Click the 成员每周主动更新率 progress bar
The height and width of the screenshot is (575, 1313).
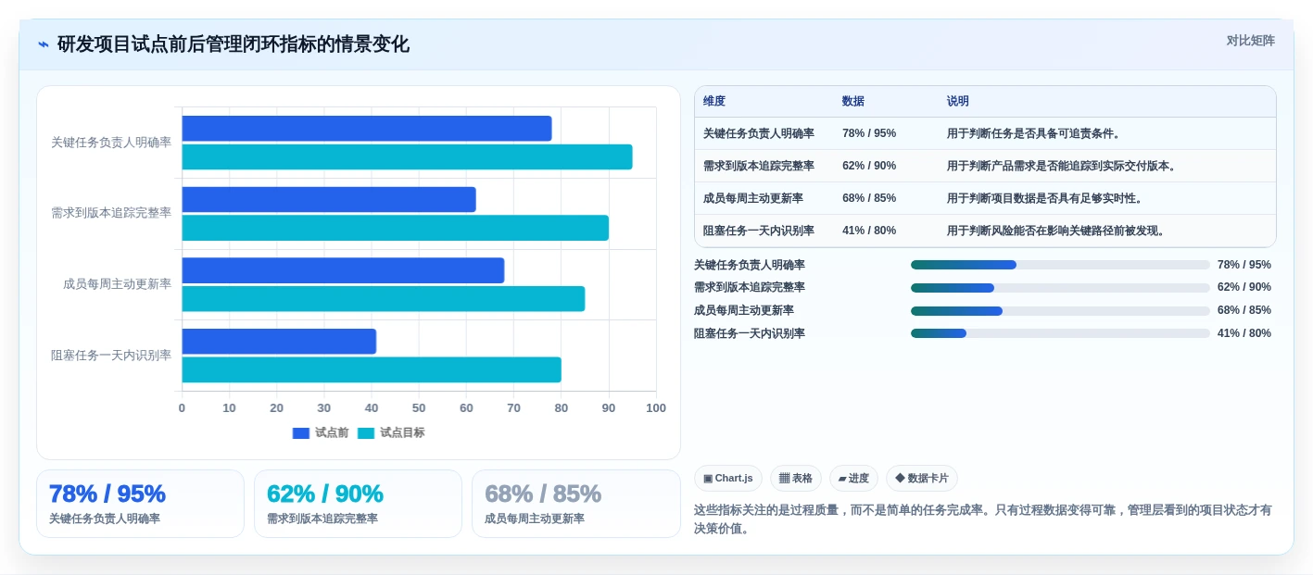click(1060, 311)
